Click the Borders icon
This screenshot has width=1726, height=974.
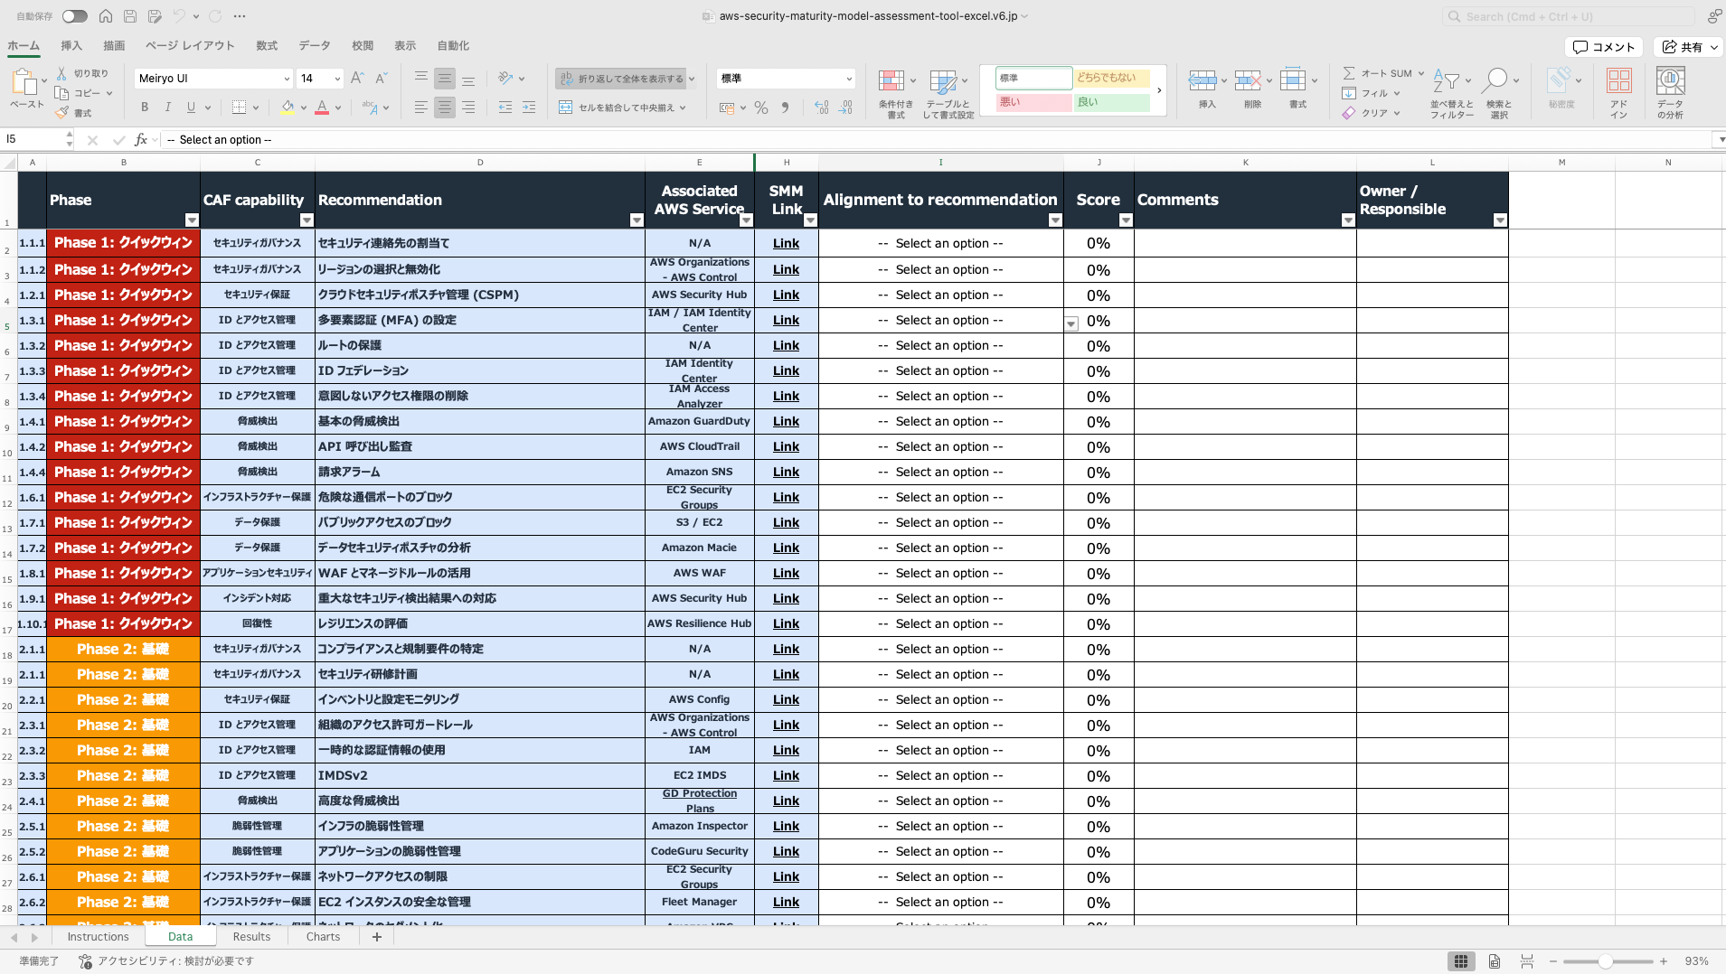coord(239,108)
